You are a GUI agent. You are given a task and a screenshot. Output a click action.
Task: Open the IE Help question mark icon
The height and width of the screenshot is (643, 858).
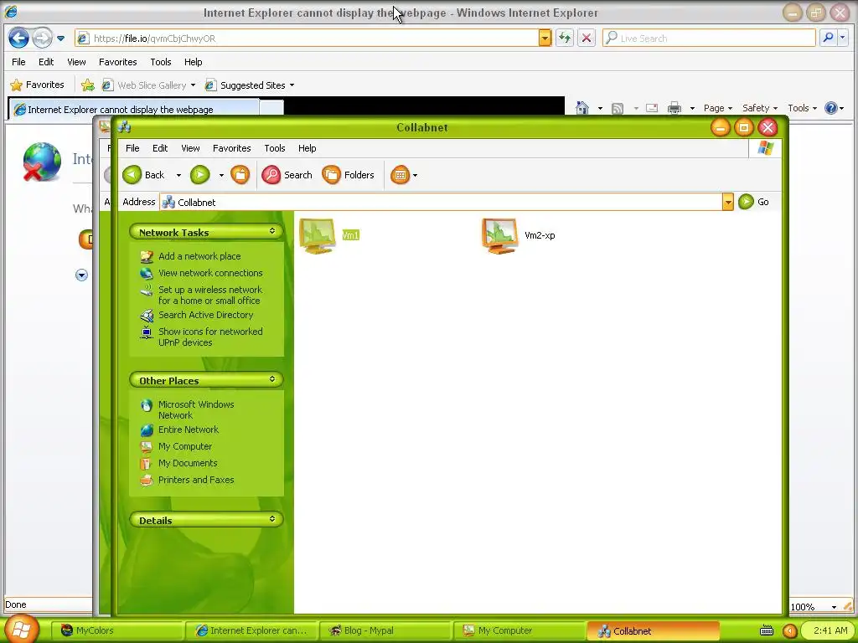click(830, 108)
